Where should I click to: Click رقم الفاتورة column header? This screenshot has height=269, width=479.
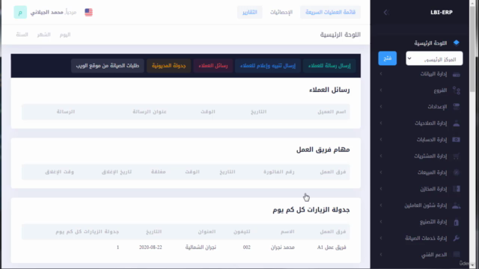[x=279, y=172]
